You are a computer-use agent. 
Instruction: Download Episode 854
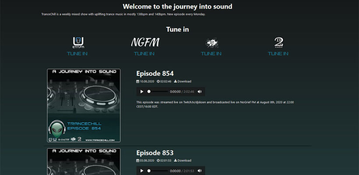pyautogui.click(x=183, y=81)
